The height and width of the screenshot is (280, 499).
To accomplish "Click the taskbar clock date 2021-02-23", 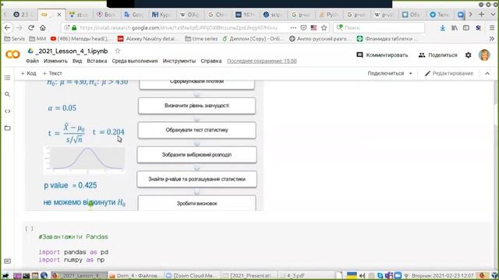I will (442, 275).
